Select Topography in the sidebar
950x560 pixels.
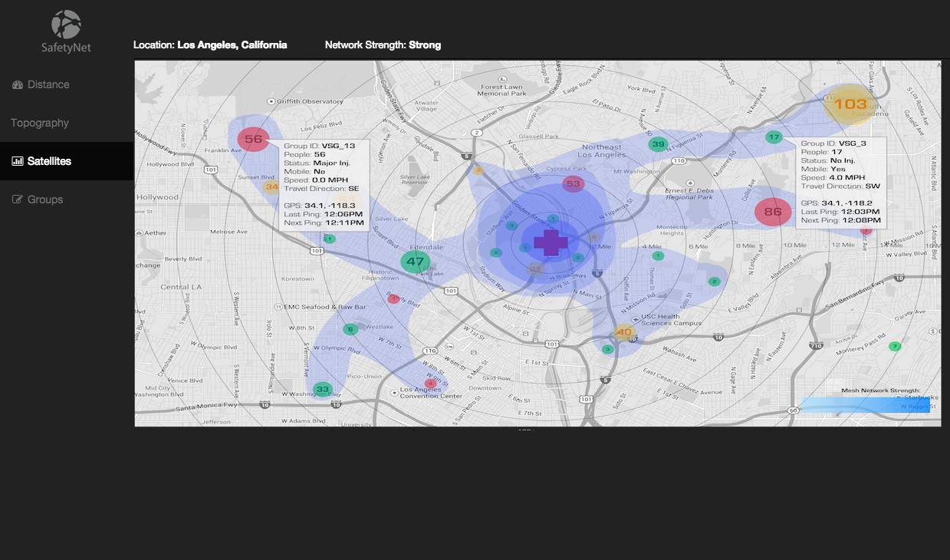click(40, 123)
